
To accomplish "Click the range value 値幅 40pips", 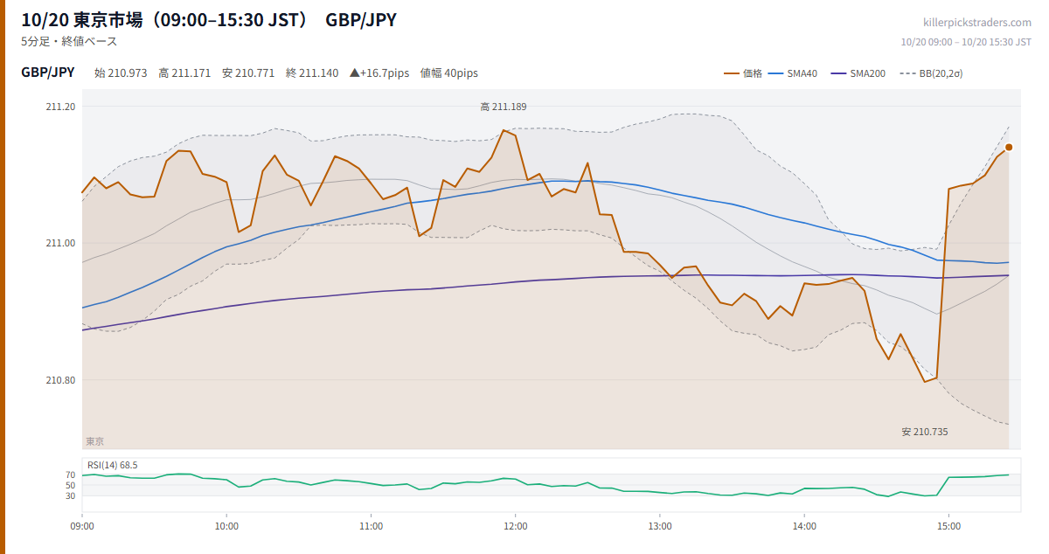I will tap(449, 73).
